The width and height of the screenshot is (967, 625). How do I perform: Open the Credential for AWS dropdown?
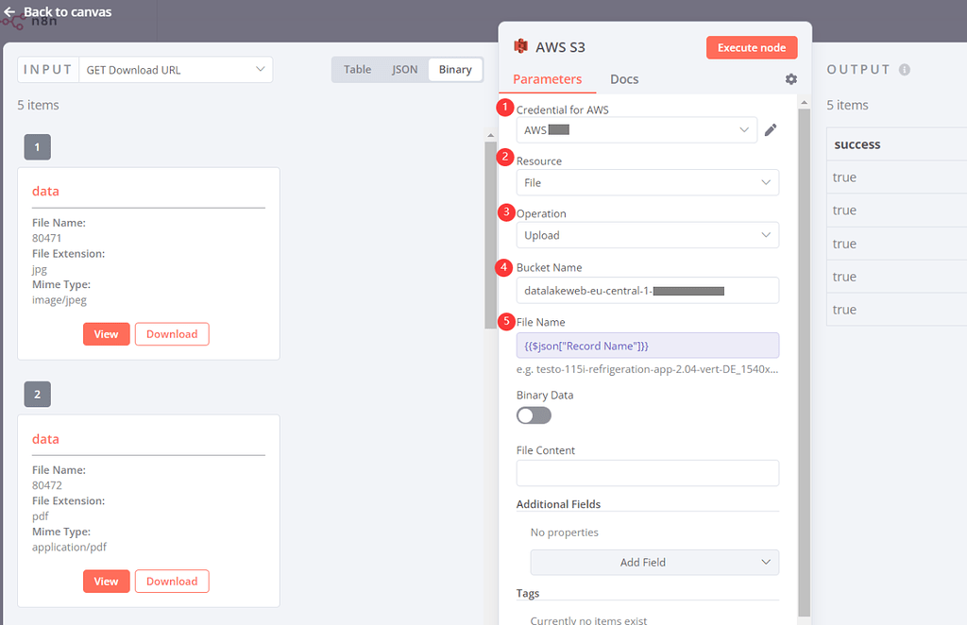[x=636, y=129]
